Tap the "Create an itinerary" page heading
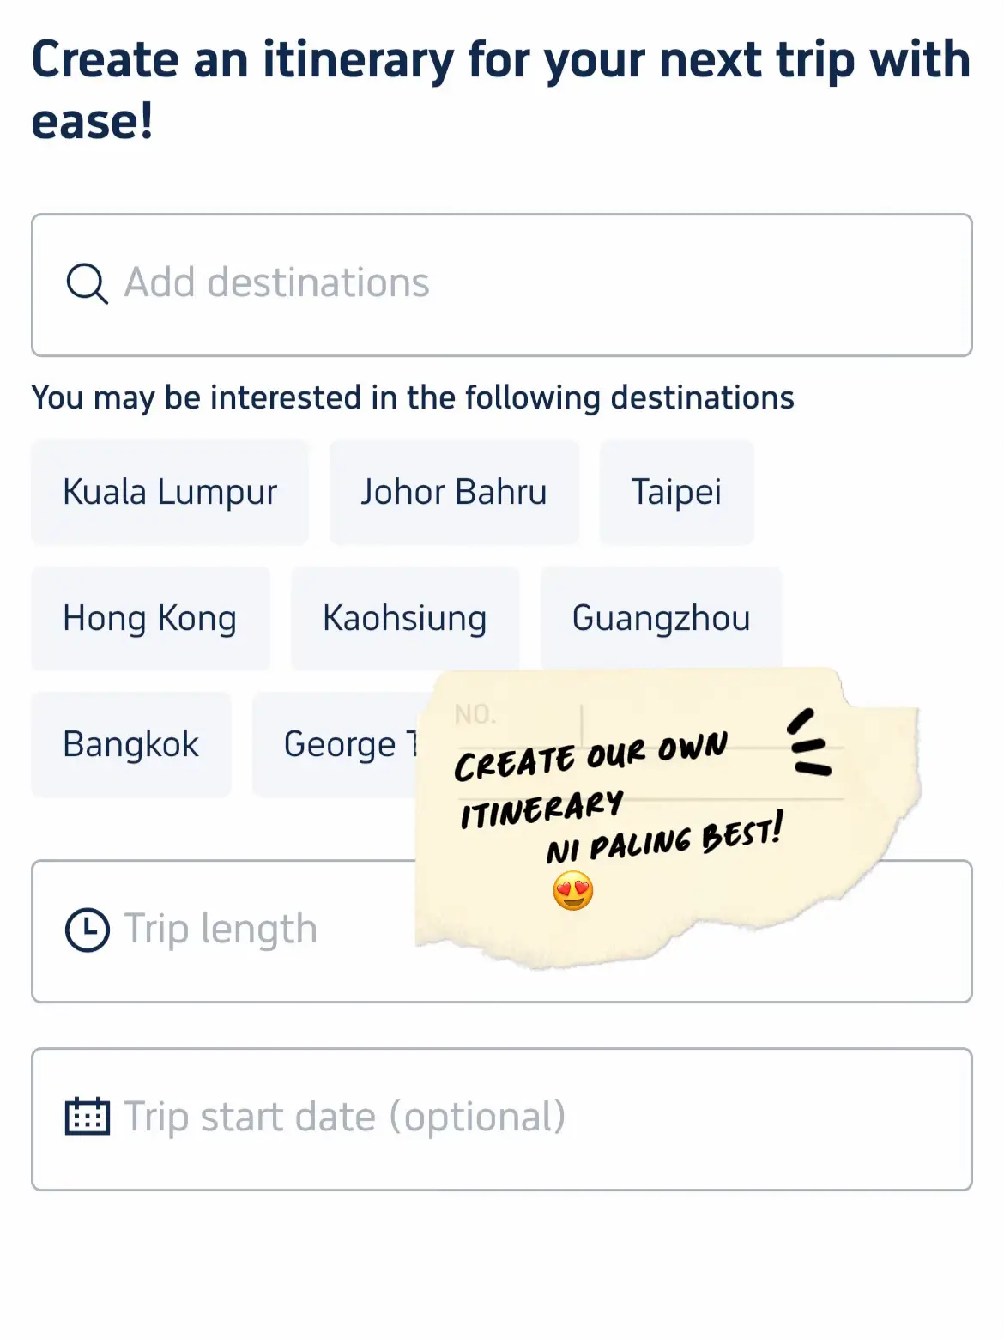 (501, 90)
